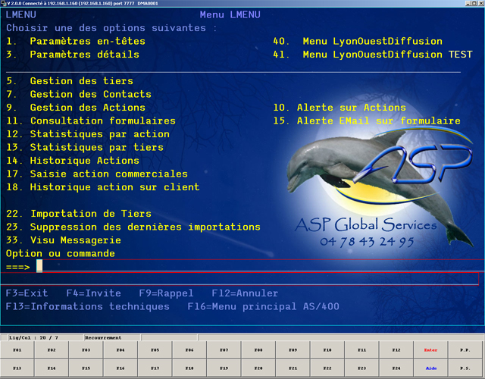Click the F9=Rappel label
This screenshot has height=379, width=485.
click(167, 293)
